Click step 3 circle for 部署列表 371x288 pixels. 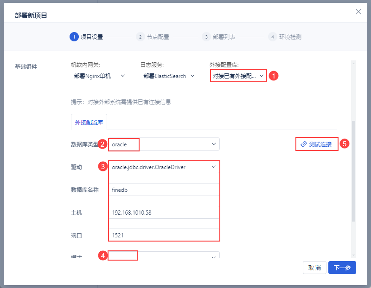pyautogui.click(x=206, y=37)
